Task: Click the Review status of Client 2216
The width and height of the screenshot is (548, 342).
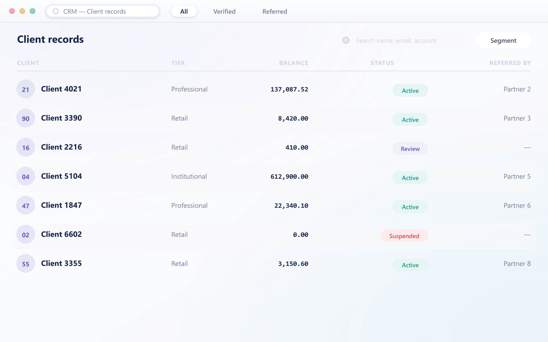Action: (x=410, y=149)
